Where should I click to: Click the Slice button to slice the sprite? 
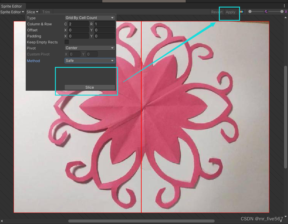click(89, 87)
